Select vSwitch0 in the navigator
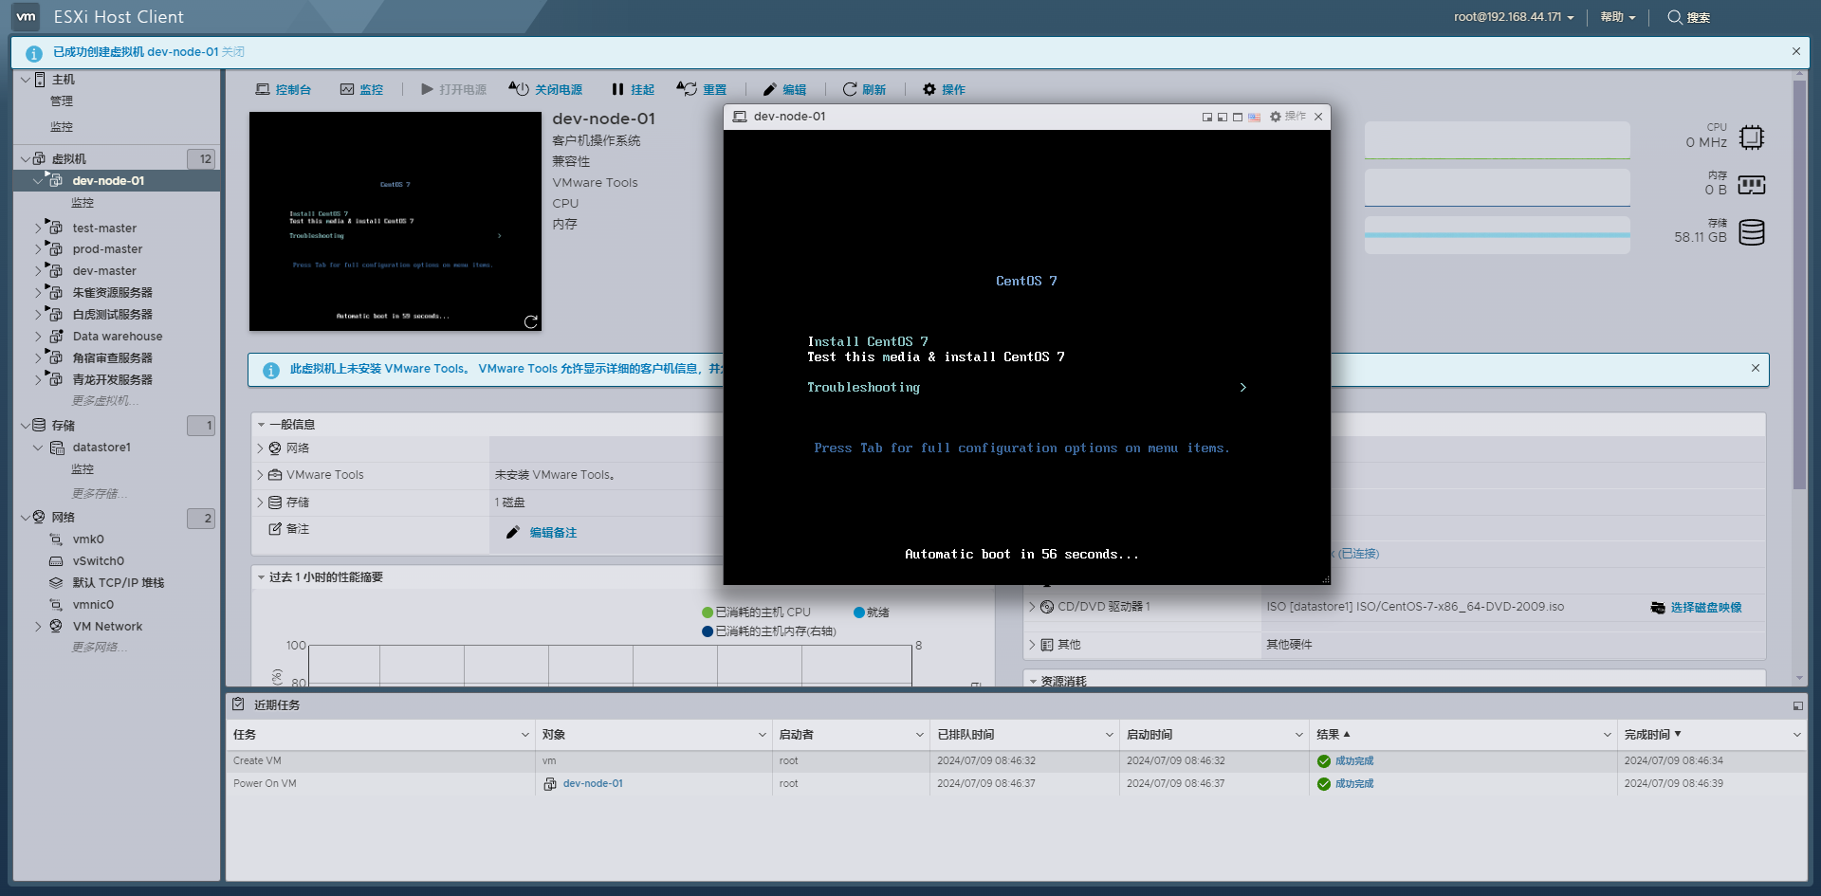This screenshot has width=1821, height=896. 99,561
